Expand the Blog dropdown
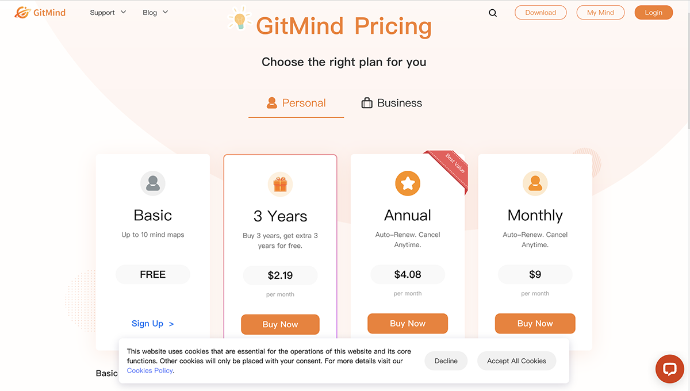 coord(155,12)
